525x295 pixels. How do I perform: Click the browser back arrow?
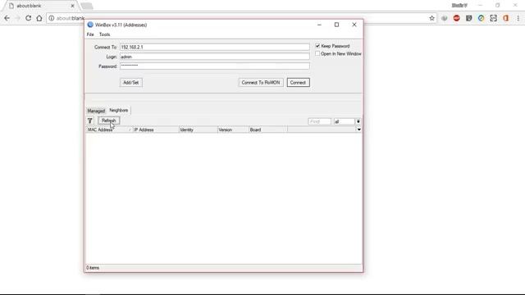coord(7,18)
